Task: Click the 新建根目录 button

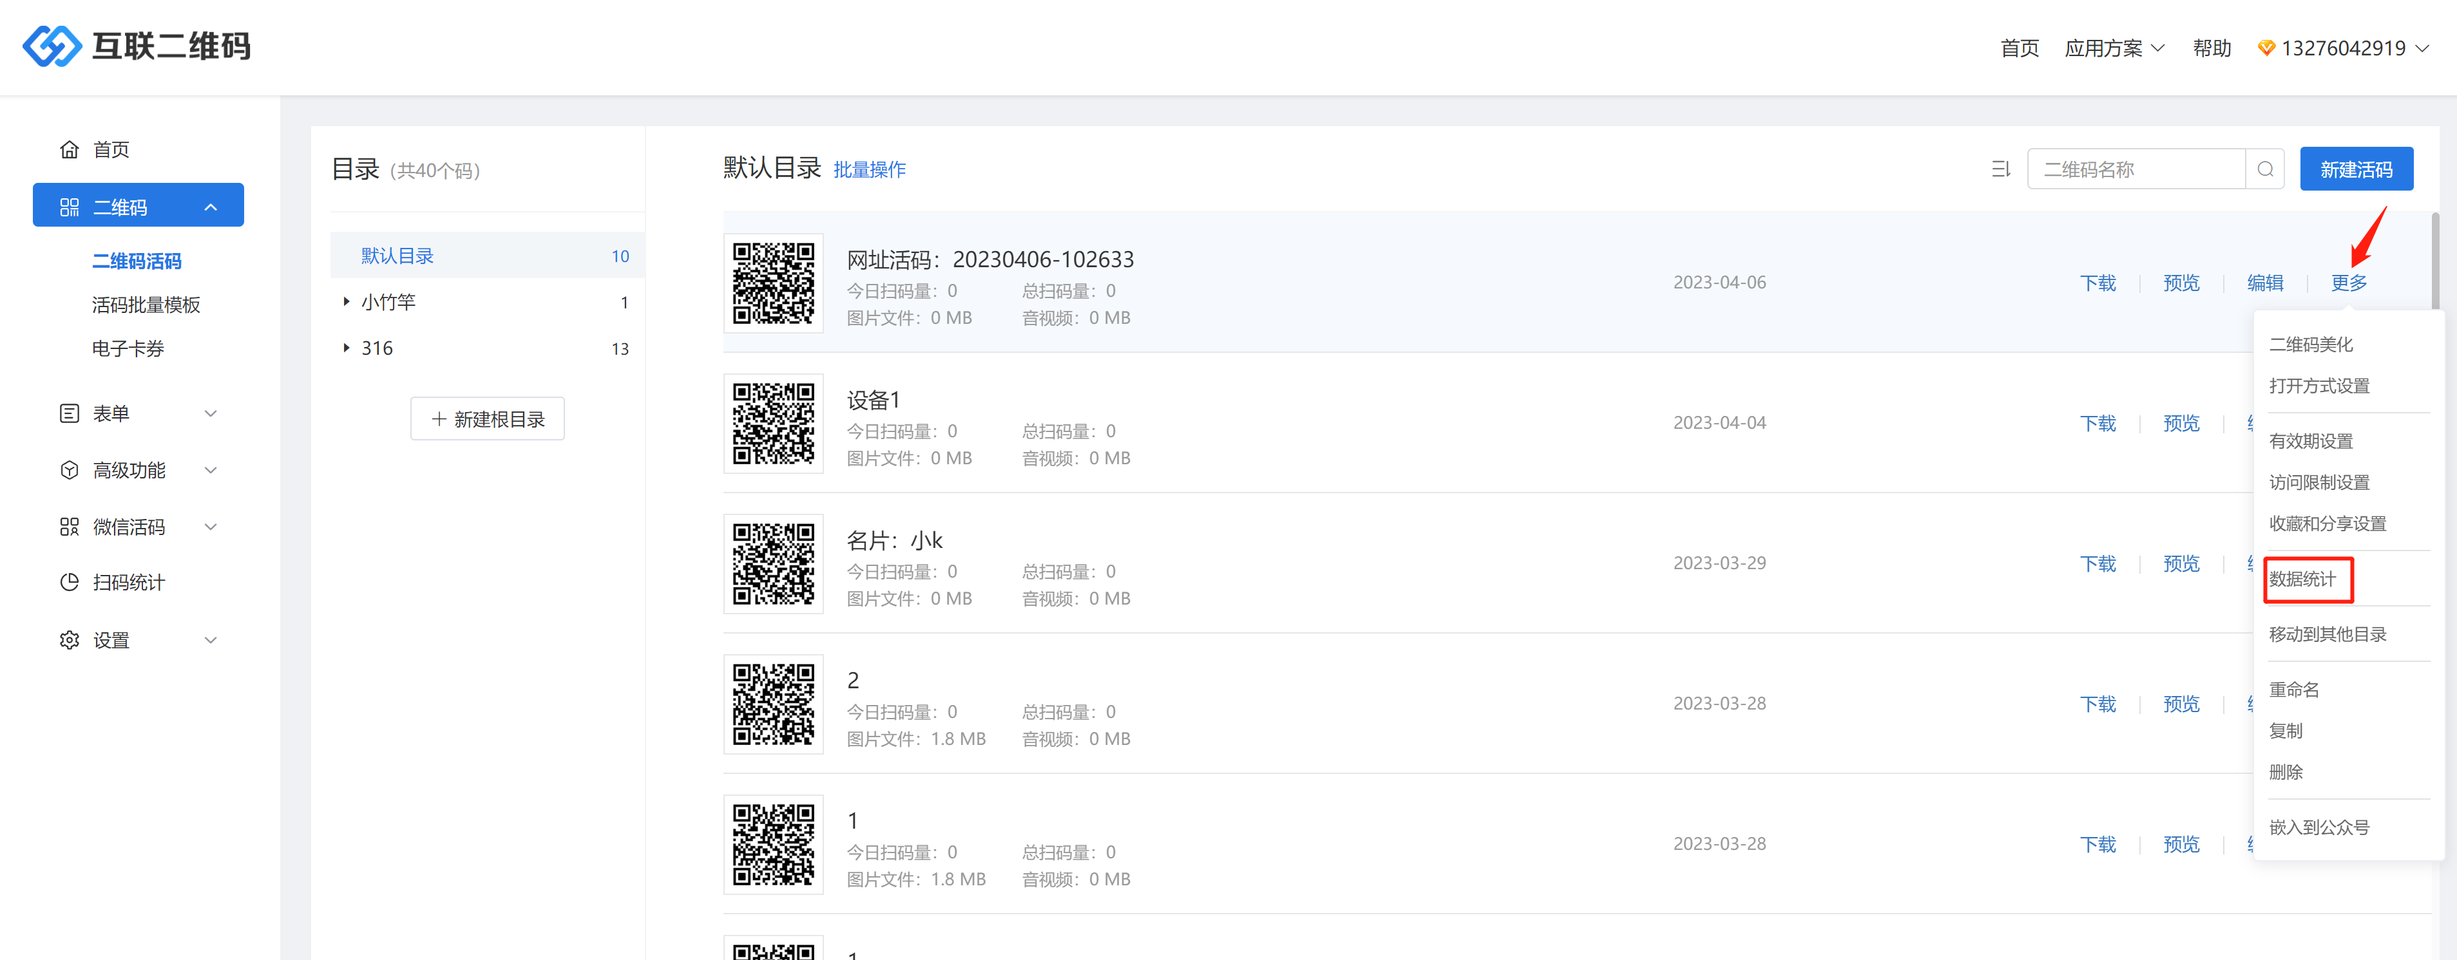Action: [488, 419]
